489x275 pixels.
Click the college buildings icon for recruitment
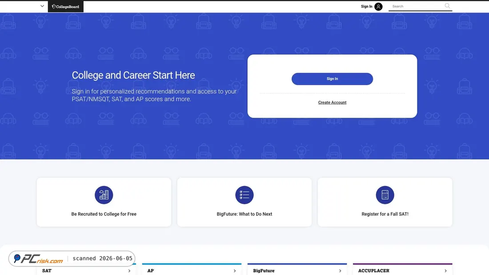pyautogui.click(x=104, y=195)
